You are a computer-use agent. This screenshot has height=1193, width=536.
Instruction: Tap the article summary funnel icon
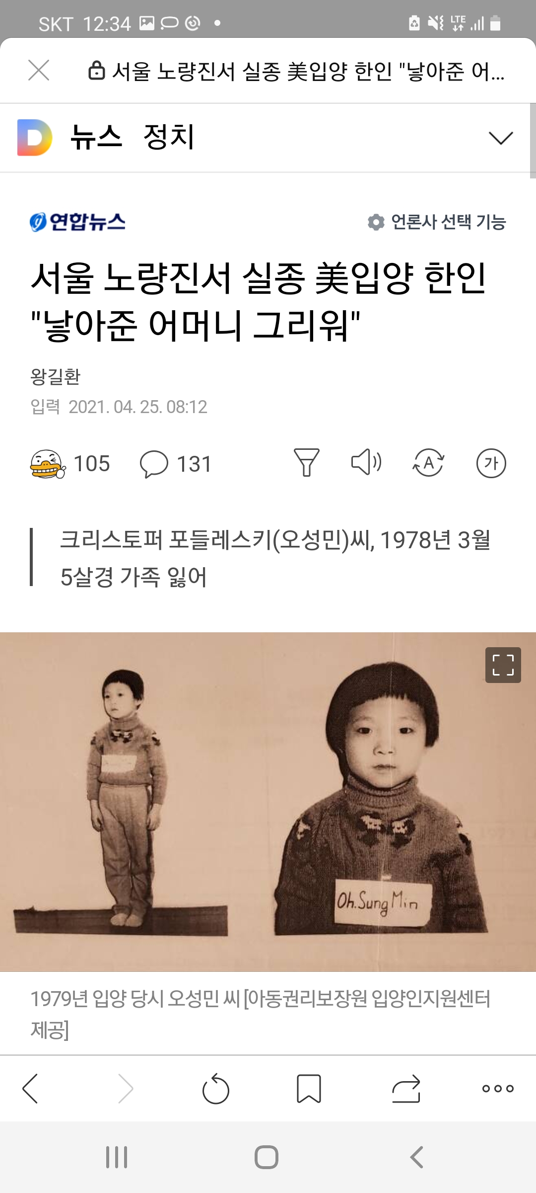[x=307, y=462]
